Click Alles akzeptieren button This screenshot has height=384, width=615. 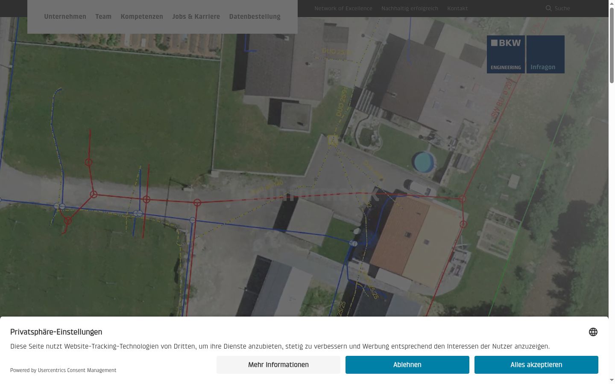(536, 365)
